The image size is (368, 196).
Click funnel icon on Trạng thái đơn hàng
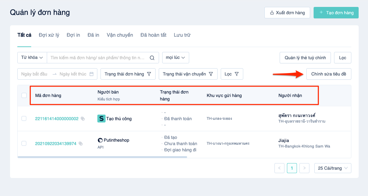click(149, 74)
